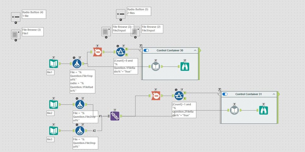
Task: Click the 'File Browse (2) File3Input' annotation
Action: [152, 29]
